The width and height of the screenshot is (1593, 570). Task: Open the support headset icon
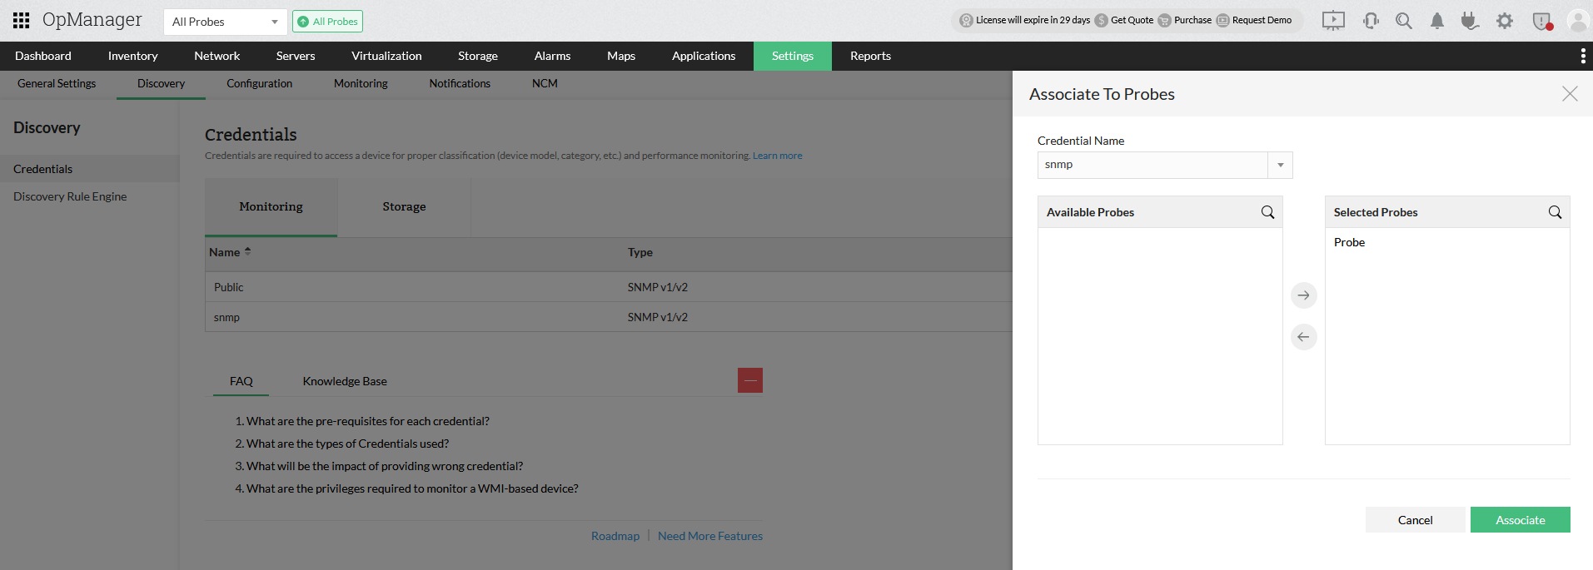(x=1371, y=21)
